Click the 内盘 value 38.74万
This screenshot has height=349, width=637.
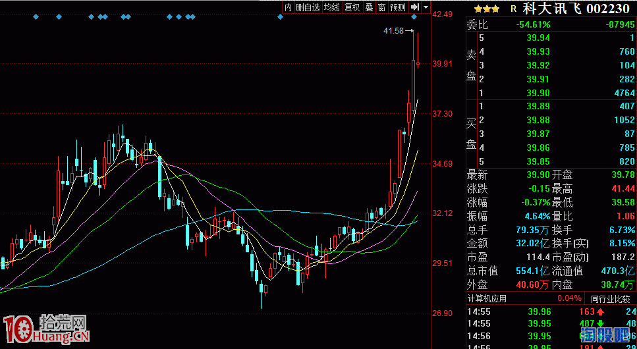[x=617, y=285]
